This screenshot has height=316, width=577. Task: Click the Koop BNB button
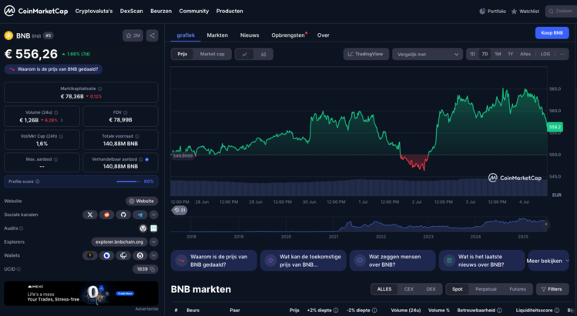tap(552, 33)
